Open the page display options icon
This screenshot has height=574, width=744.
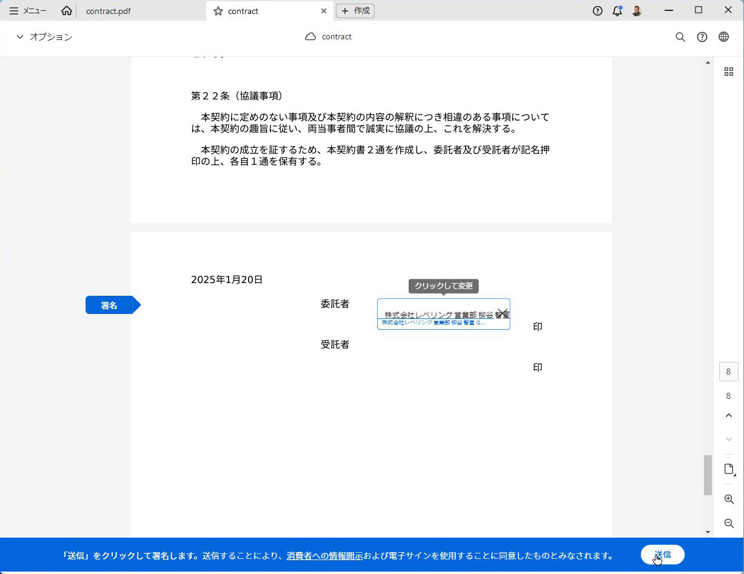coord(729,469)
